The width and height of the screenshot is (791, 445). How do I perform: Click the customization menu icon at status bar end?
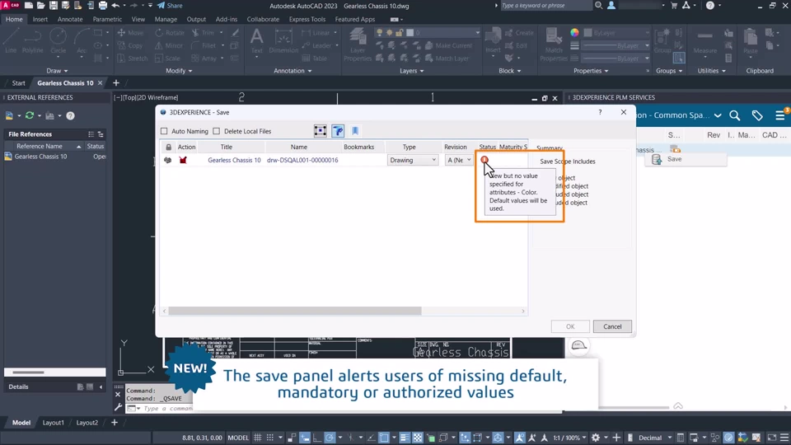point(784,438)
